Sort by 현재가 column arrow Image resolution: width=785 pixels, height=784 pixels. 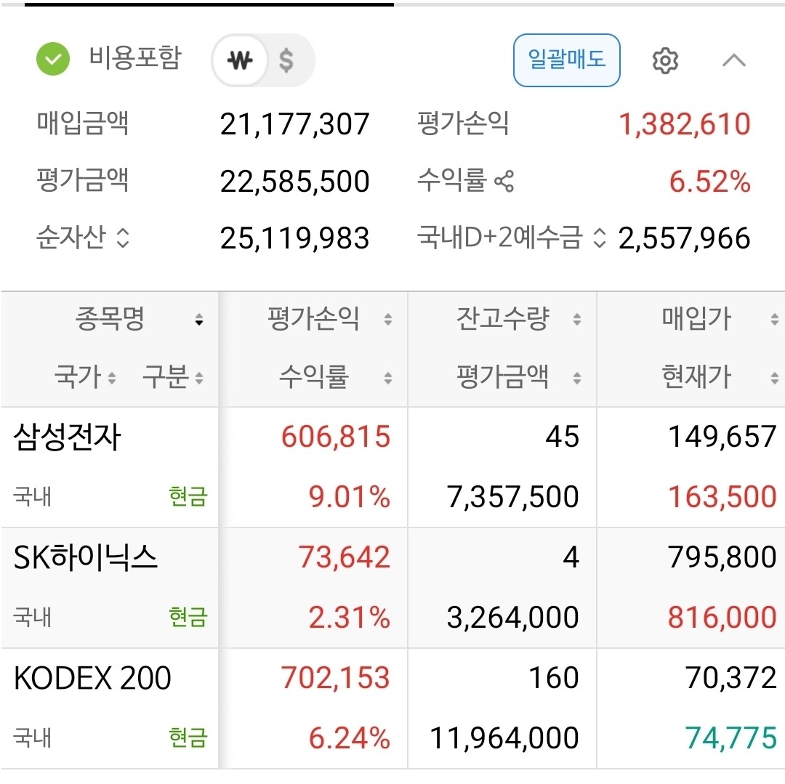point(774,378)
